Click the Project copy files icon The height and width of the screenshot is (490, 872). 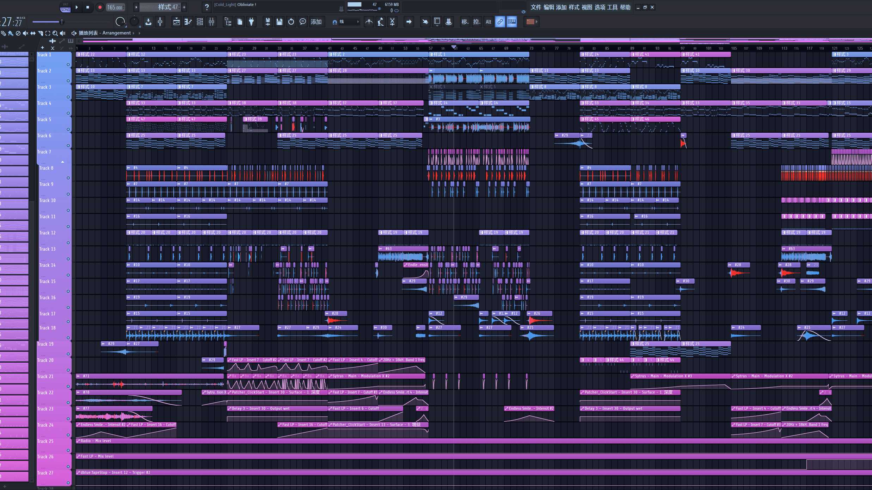pos(240,22)
